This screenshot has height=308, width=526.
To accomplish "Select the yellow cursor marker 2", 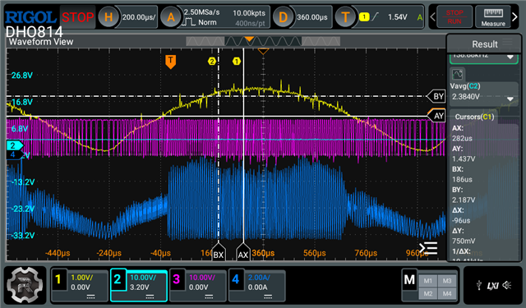I will (212, 61).
